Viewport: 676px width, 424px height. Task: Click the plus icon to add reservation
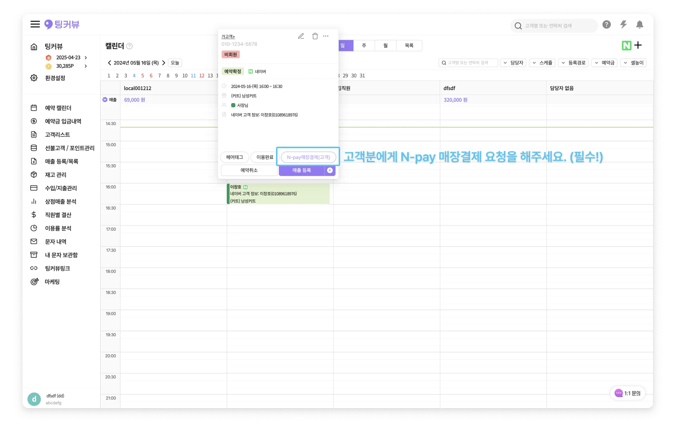click(x=638, y=45)
